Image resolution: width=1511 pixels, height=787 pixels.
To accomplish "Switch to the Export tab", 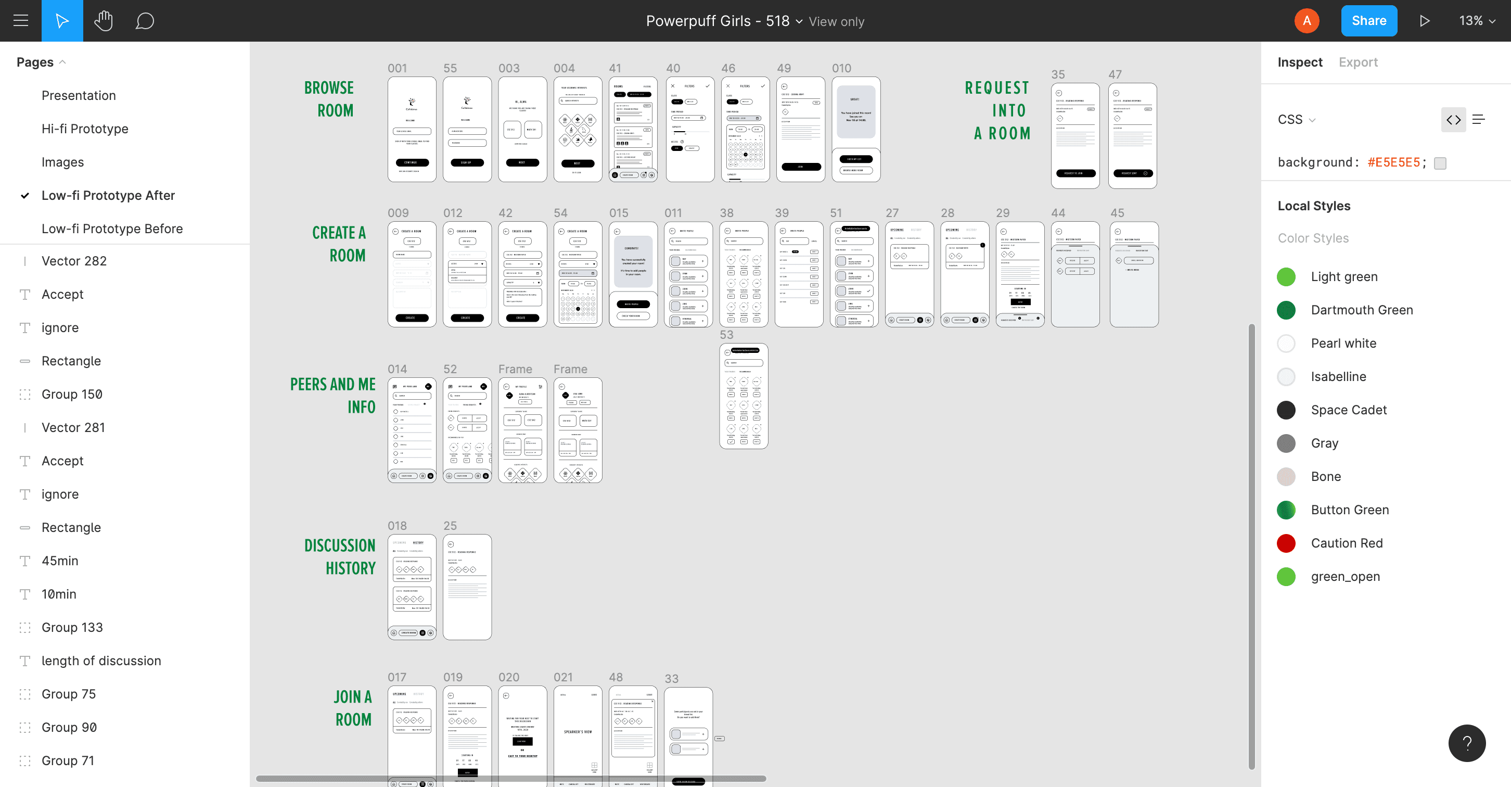I will [1358, 62].
